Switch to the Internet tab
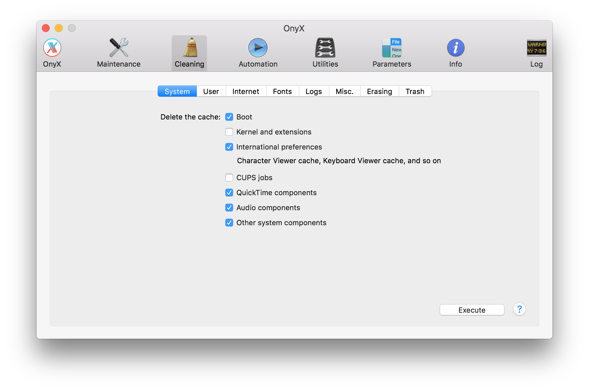 [246, 91]
